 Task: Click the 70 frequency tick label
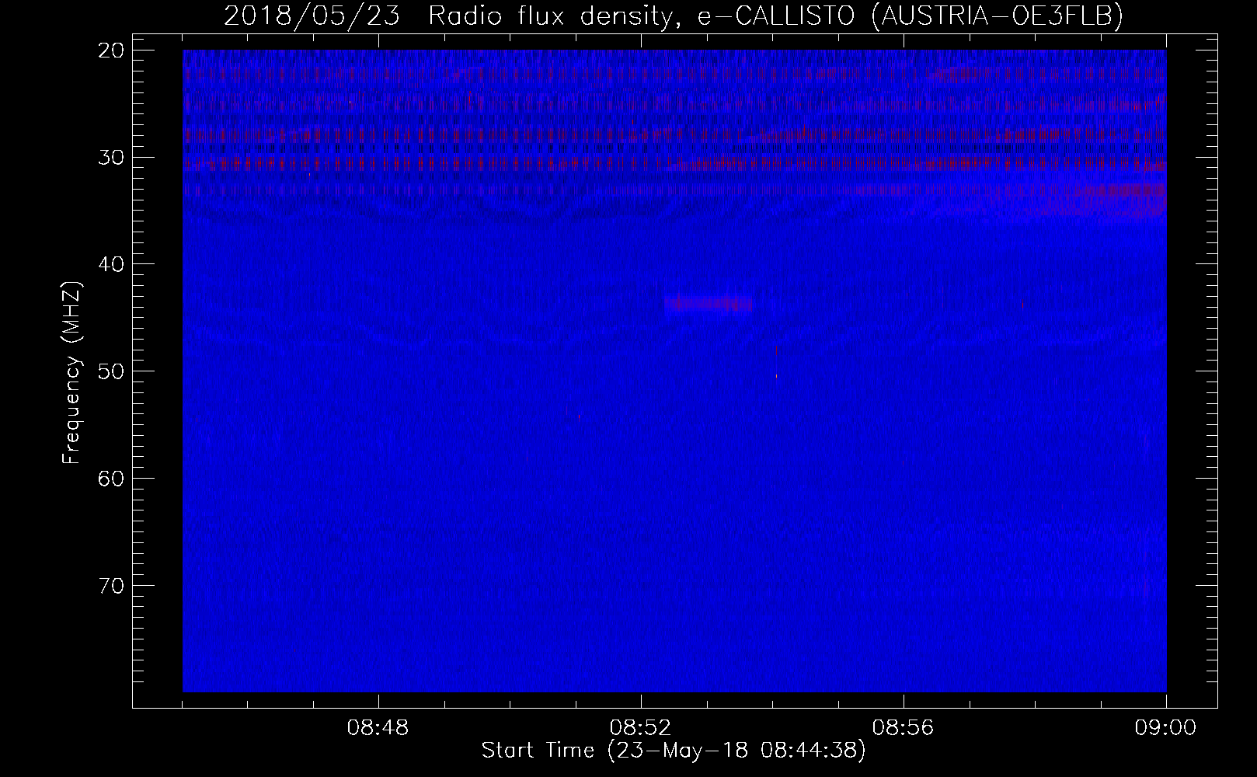tap(112, 584)
